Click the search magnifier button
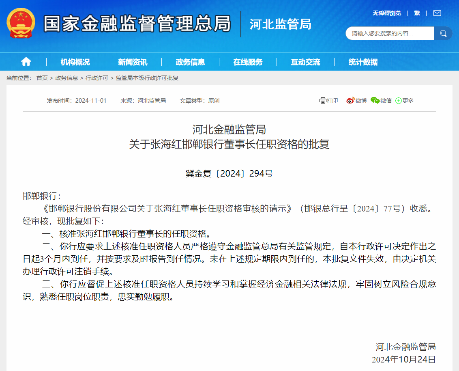The image size is (459, 371). [x=443, y=33]
